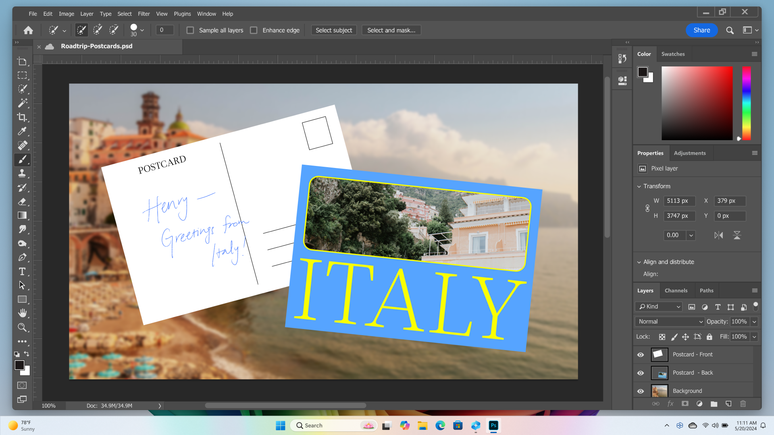Screen dimensions: 774x435
Task: Hide the Postcard - Front layer
Action: [x=641, y=355]
